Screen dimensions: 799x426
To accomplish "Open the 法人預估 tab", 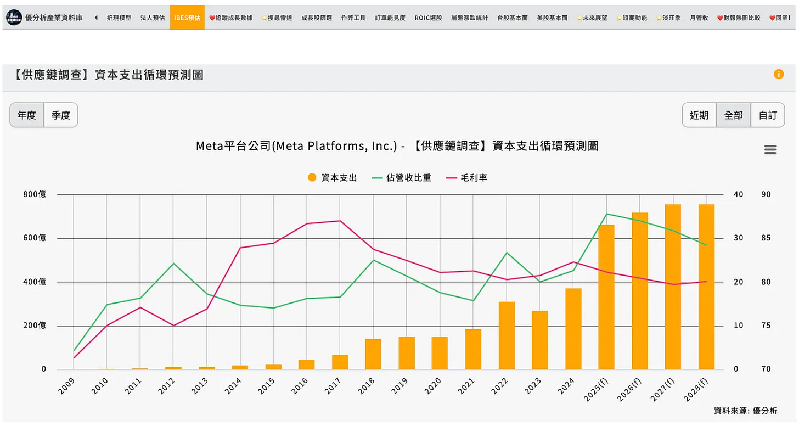I will [x=153, y=18].
